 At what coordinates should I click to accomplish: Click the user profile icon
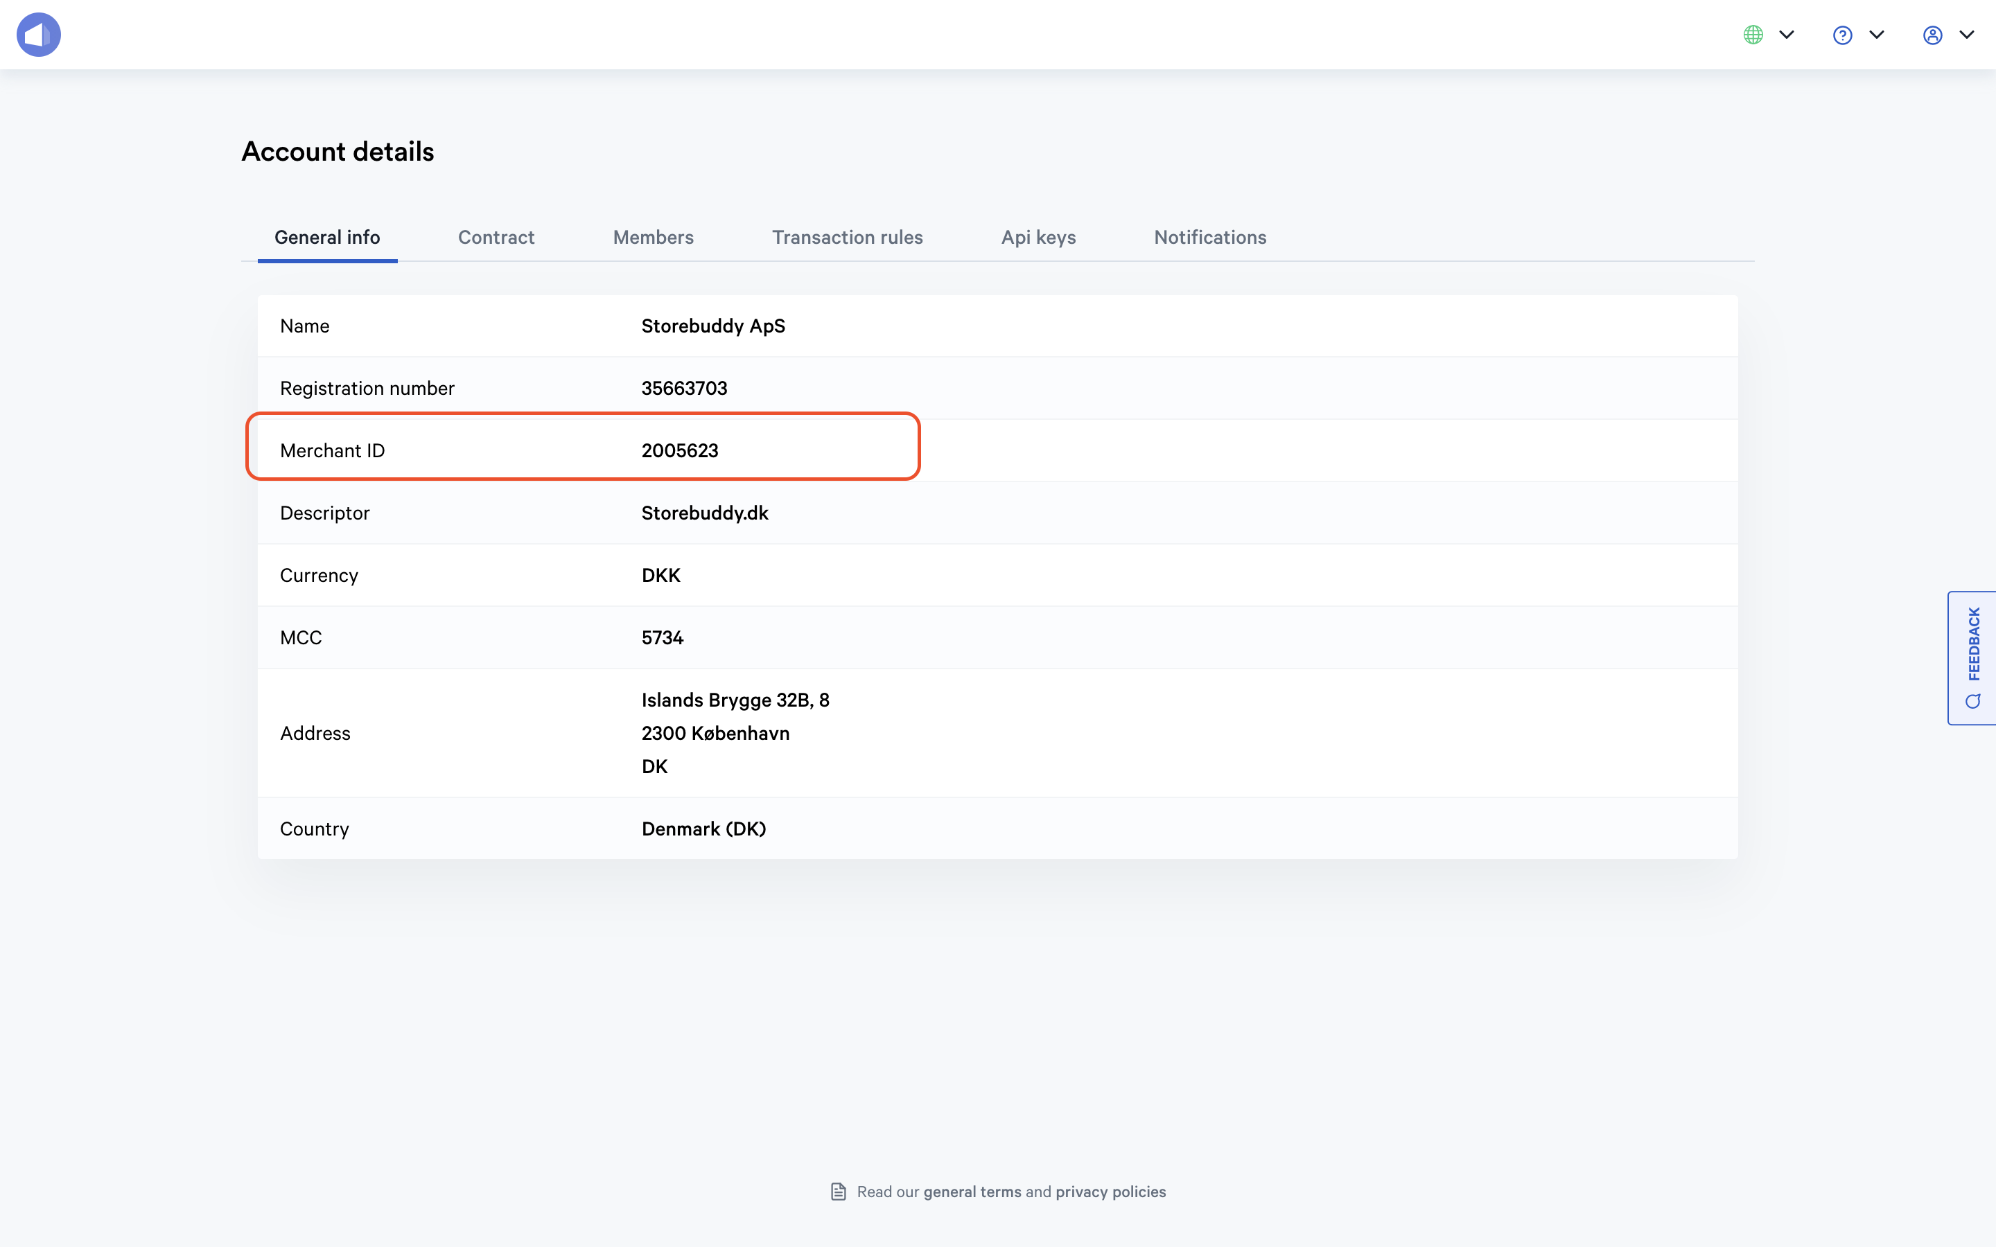(1932, 35)
